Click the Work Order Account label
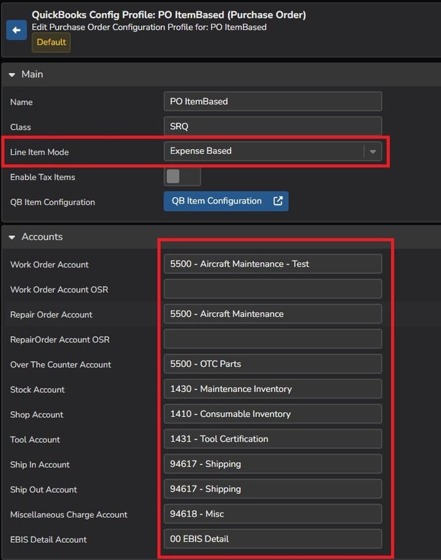 pyautogui.click(x=49, y=265)
